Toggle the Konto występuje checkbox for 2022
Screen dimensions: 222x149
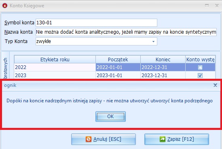(200, 67)
